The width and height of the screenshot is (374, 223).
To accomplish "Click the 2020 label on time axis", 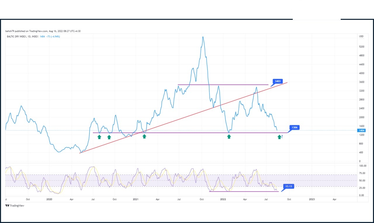I will pos(49,199).
